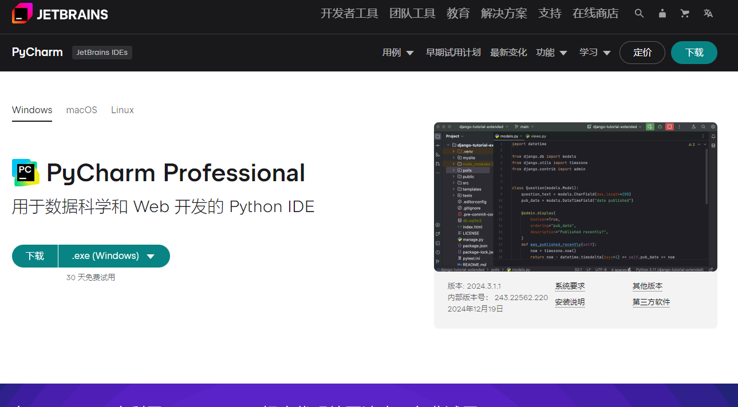Open the language translation icon
738x407 pixels.
[708, 13]
